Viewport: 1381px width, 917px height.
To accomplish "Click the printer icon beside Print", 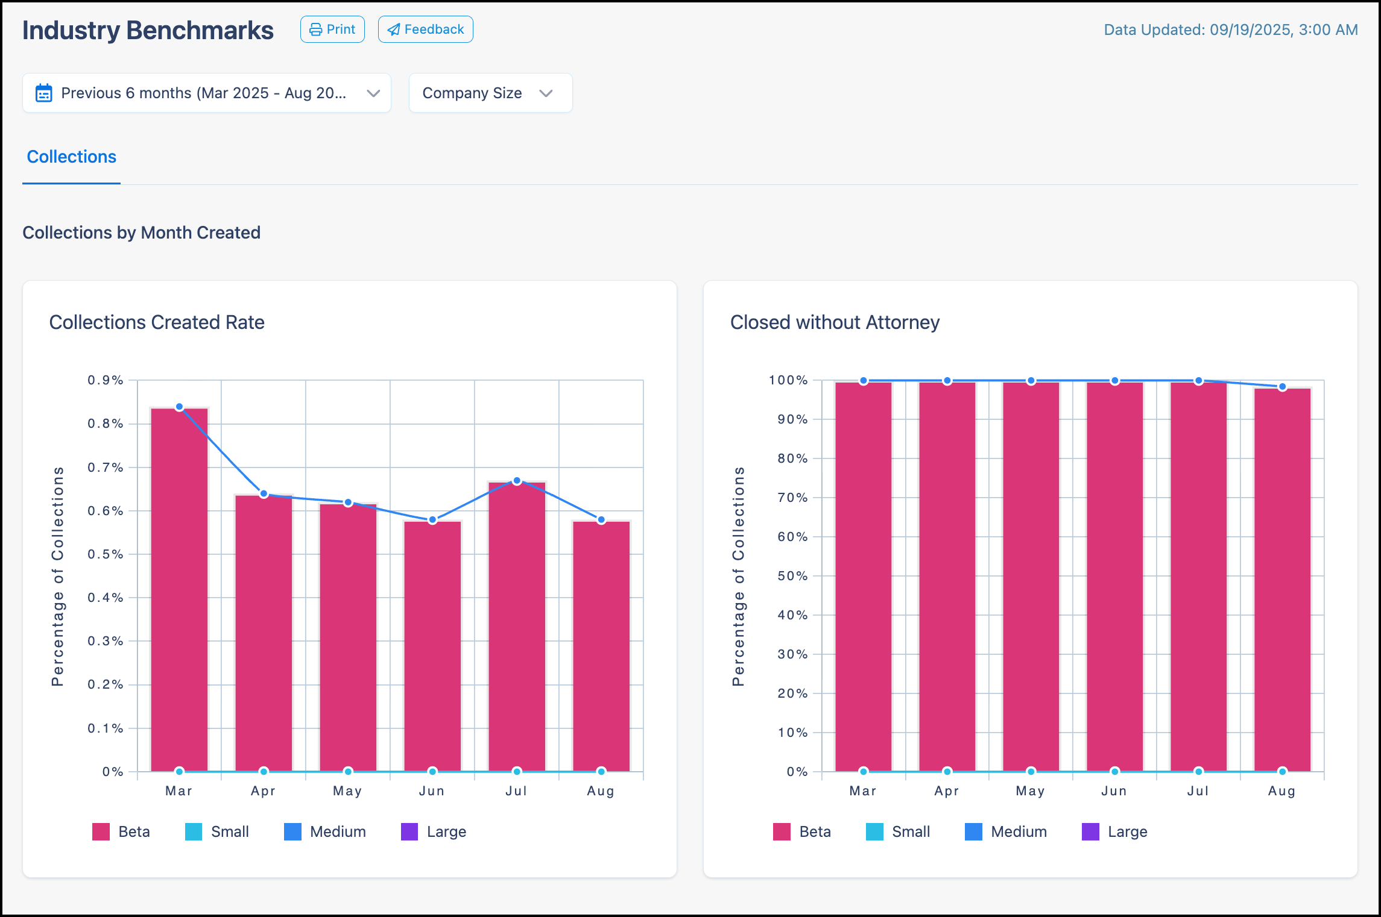I will coord(316,28).
